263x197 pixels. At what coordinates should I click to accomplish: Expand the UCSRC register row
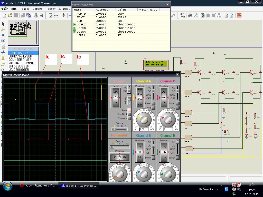tap(74, 25)
